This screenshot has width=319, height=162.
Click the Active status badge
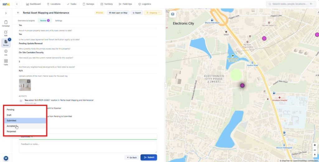tap(99, 13)
